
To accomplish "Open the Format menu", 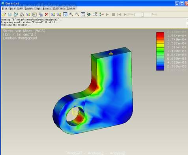I will (47, 9).
